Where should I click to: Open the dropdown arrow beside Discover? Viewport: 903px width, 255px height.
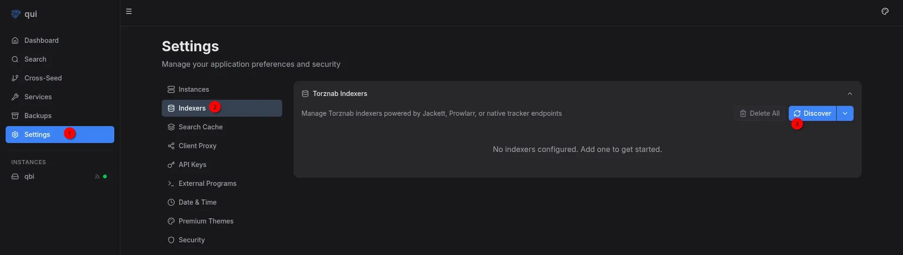coord(845,113)
